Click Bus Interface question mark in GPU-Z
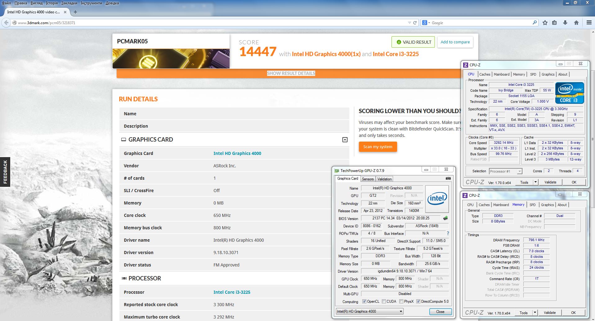This screenshot has height=321, width=595. 448,233
